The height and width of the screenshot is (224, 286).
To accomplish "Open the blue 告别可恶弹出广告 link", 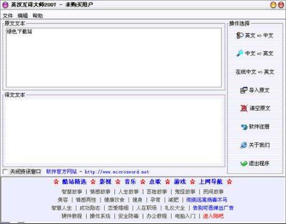I will (213, 208).
